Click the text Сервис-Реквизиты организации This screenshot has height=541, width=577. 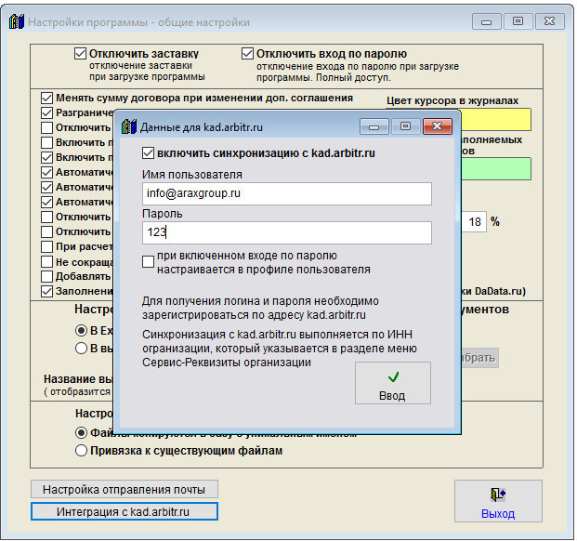coord(227,363)
